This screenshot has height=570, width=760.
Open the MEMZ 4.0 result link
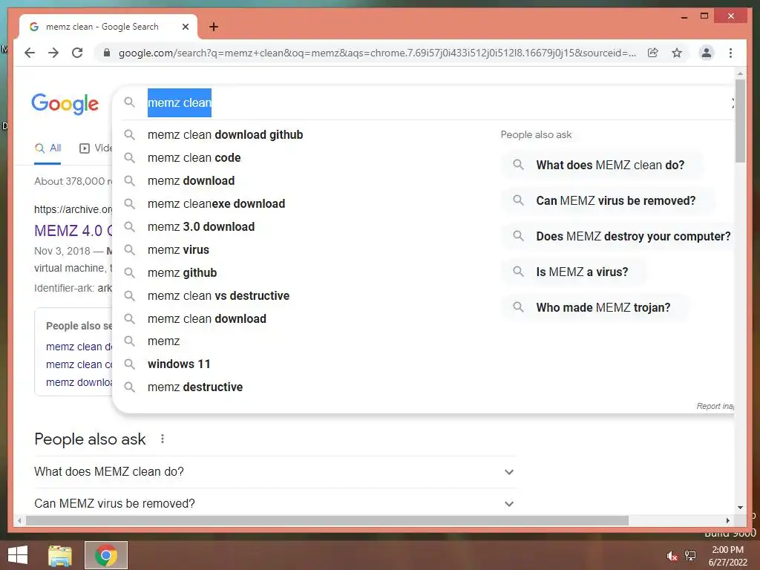click(x=73, y=230)
